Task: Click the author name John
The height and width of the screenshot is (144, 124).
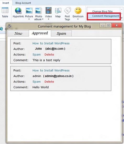Action: [38, 49]
